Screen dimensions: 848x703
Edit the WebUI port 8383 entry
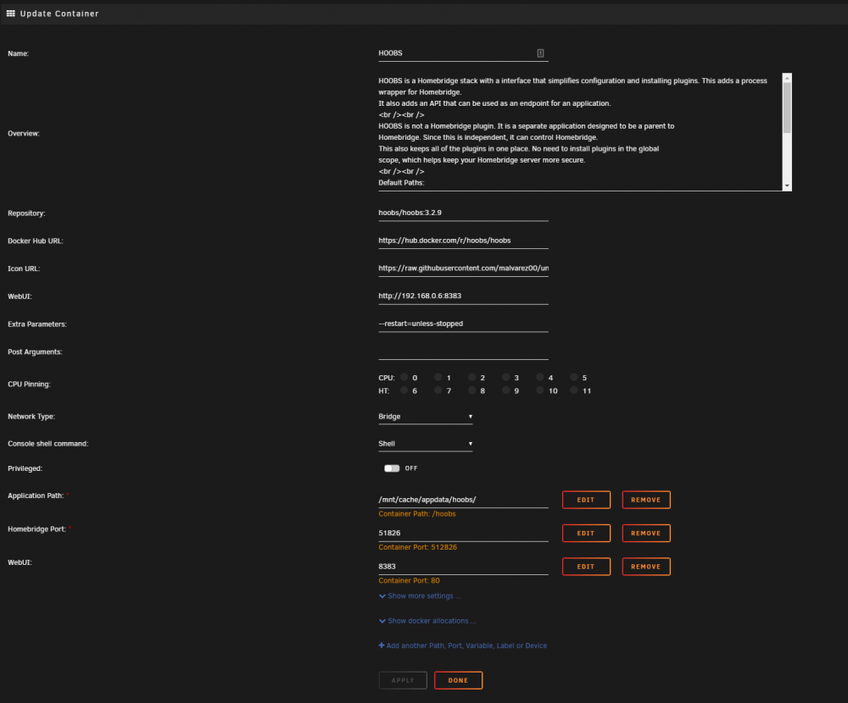click(586, 567)
